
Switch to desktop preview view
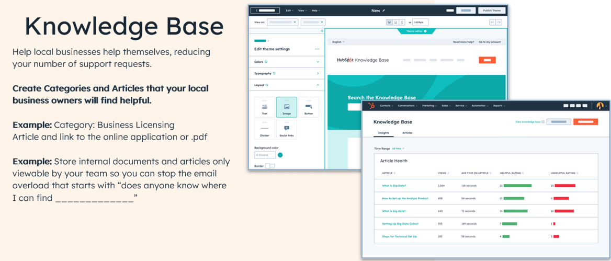389,22
